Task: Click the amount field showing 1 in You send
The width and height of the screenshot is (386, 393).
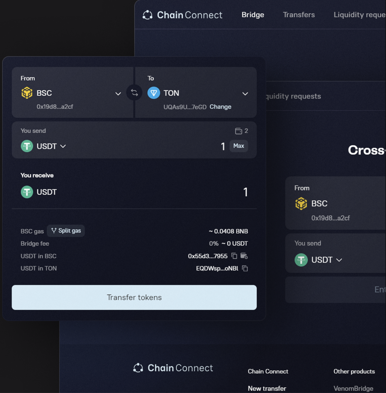Action: click(223, 146)
